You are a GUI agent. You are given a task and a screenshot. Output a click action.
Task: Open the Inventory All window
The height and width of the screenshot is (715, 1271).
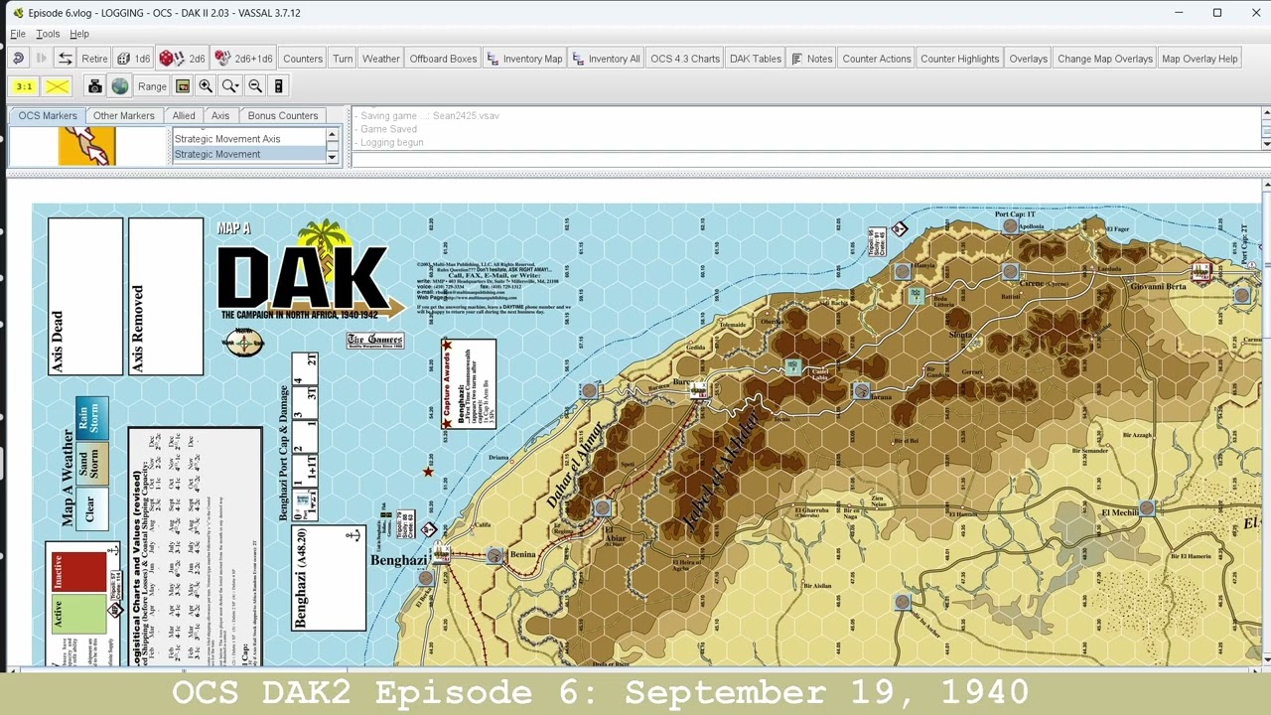click(606, 59)
